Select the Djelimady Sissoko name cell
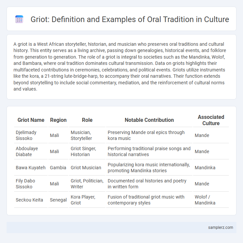This screenshot has height=243, width=243. [x=31, y=135]
